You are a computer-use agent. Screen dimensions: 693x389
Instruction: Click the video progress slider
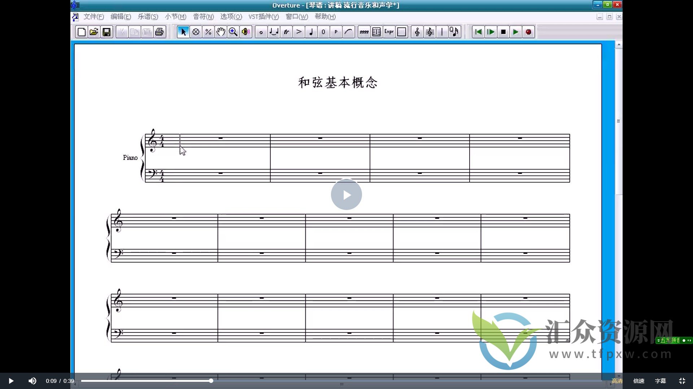pos(211,380)
